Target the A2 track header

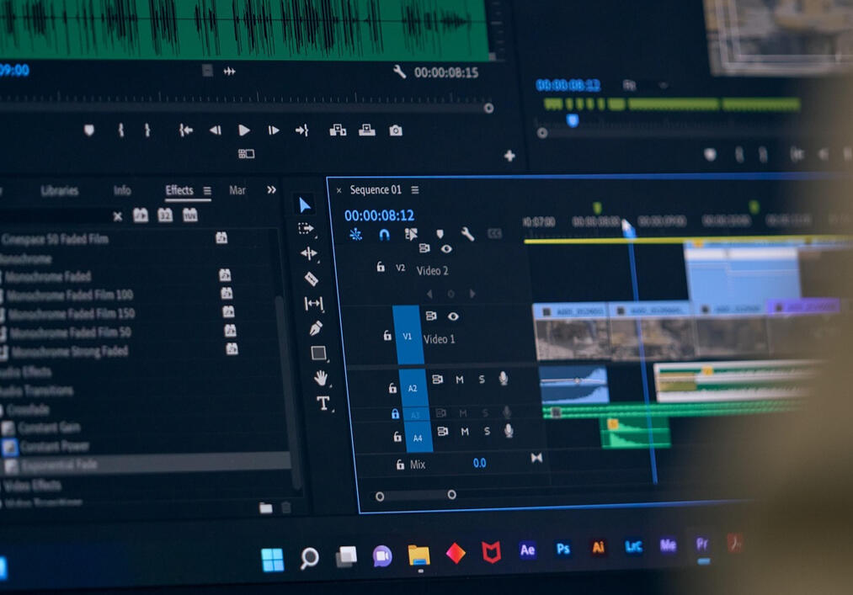[x=413, y=388]
